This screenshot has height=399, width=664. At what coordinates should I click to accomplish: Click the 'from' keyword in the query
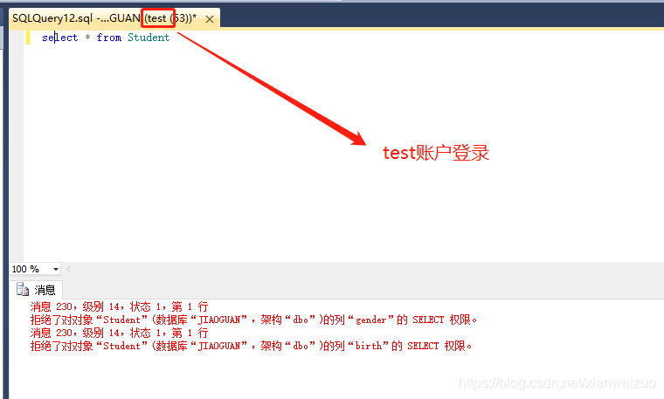108,38
